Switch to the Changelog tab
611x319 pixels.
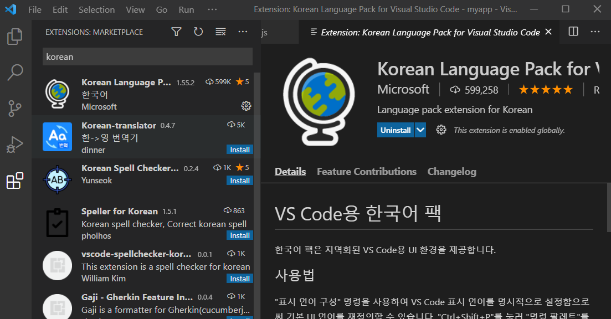click(x=451, y=171)
